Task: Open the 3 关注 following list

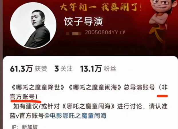Action: coord(64,69)
